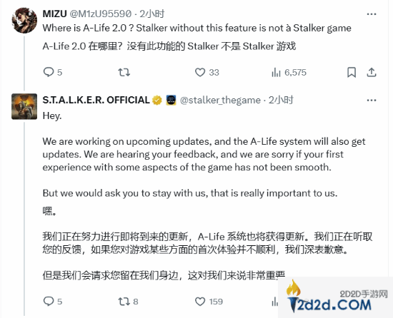Screen dimensions: 393x318
Task: Retweet the S.T.A.L.K.E.R. OFFICIAL reply
Action: 124,302
